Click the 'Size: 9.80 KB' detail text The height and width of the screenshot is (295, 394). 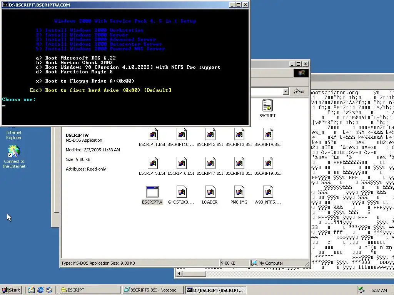[x=78, y=159]
